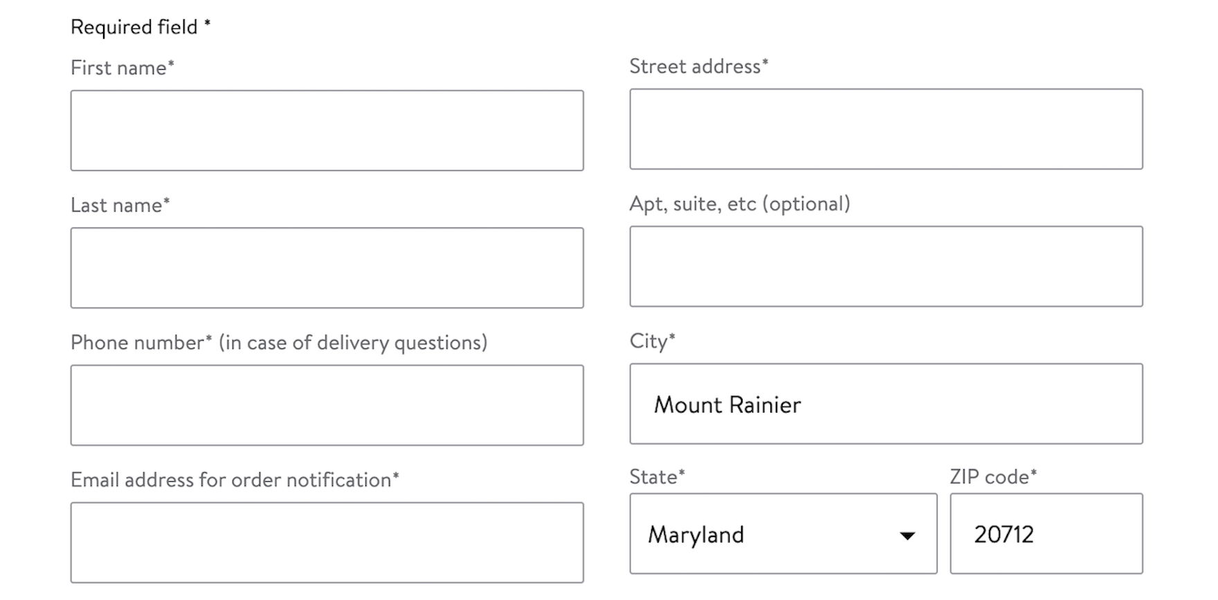The height and width of the screenshot is (600, 1218).
Task: Click the ZIP code field showing 20712
Action: coord(1046,534)
